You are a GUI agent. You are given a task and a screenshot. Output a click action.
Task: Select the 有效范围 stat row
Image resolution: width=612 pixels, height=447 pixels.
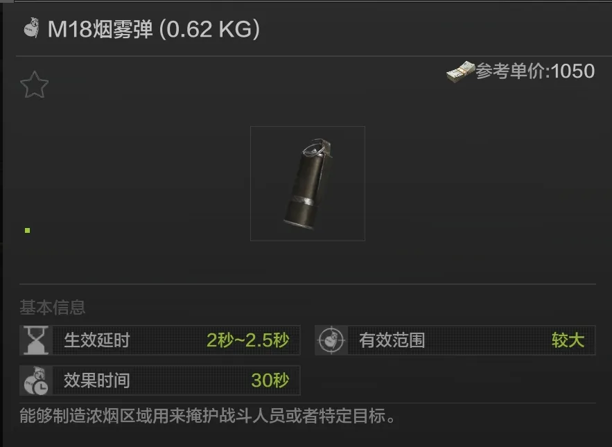click(455, 340)
